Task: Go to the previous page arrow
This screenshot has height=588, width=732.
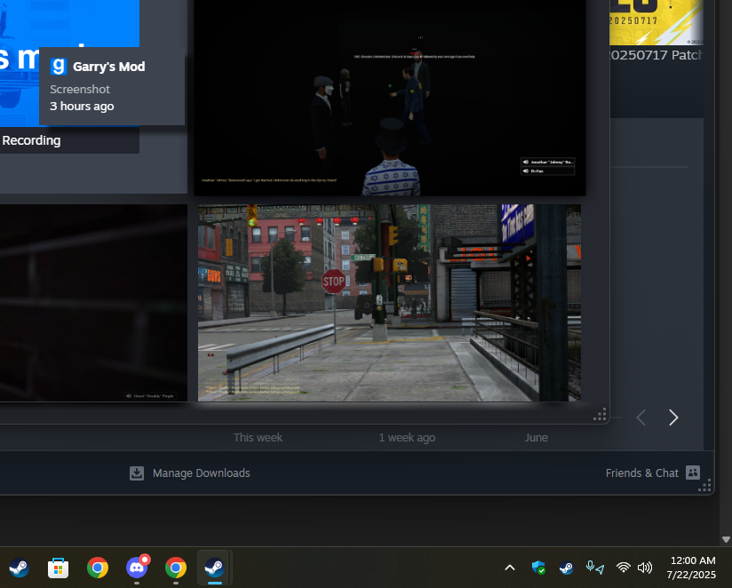Action: click(x=641, y=417)
